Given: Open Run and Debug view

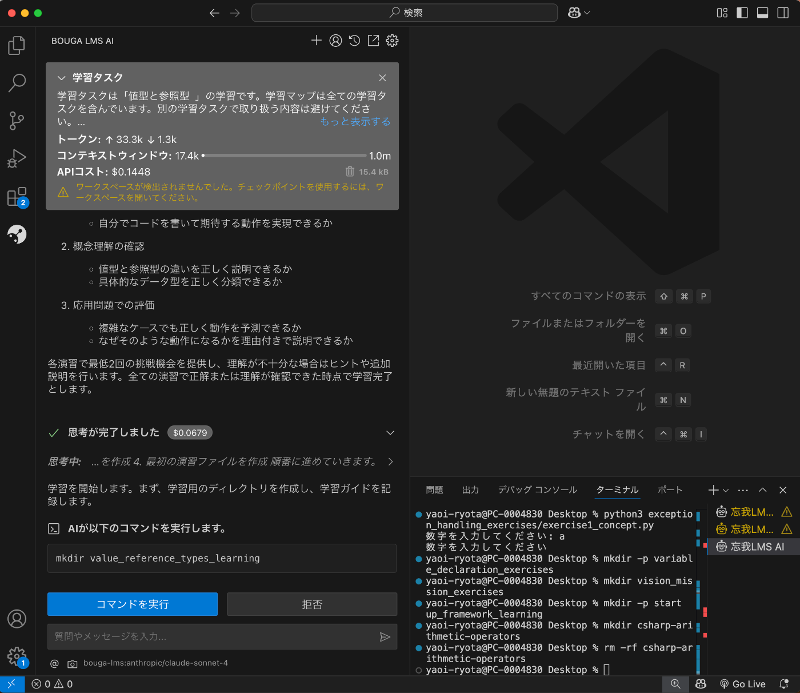Looking at the screenshot, I should pos(17,158).
